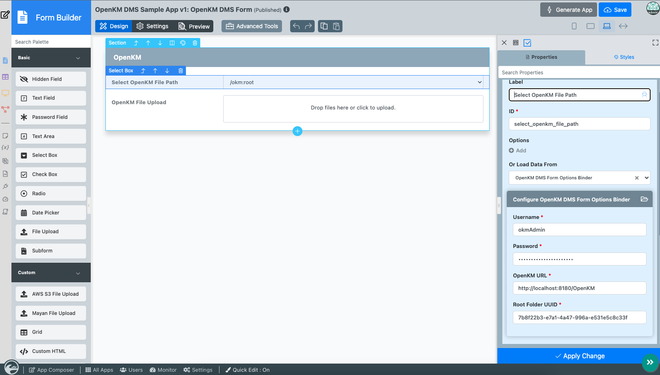Click the redo arrow in toolbar
Screen dimensions: 660x375
(309, 26)
